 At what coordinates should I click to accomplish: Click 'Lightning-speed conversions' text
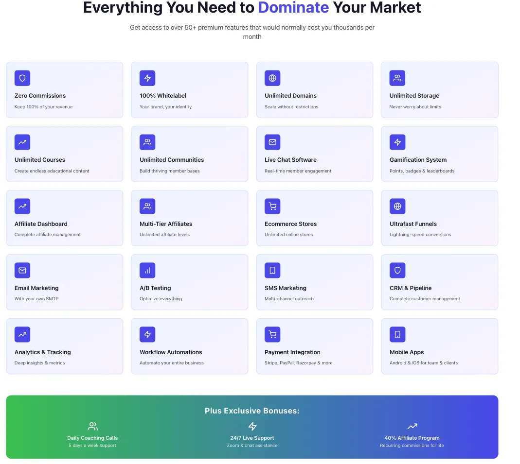pos(420,235)
